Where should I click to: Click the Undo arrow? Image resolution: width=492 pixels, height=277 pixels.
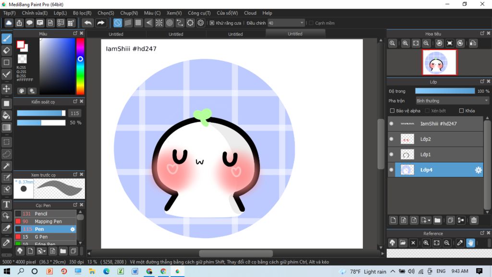pyautogui.click(x=88, y=23)
